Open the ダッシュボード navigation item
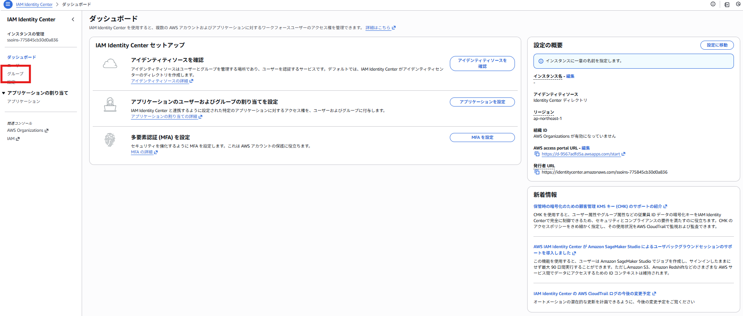 (x=21, y=57)
